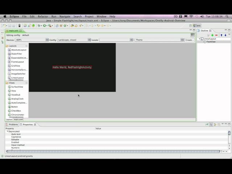Click the Hello World TextView on canvas
The height and width of the screenshot is (174, 232).
pos(72,67)
